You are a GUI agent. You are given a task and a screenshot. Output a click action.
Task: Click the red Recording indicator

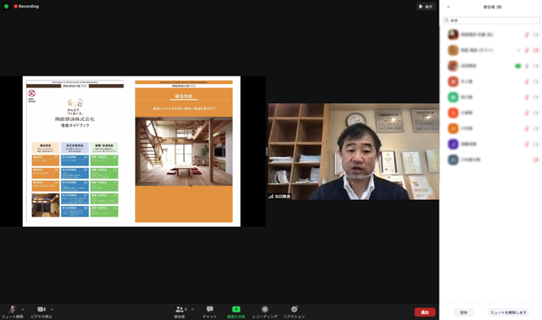pyautogui.click(x=26, y=6)
